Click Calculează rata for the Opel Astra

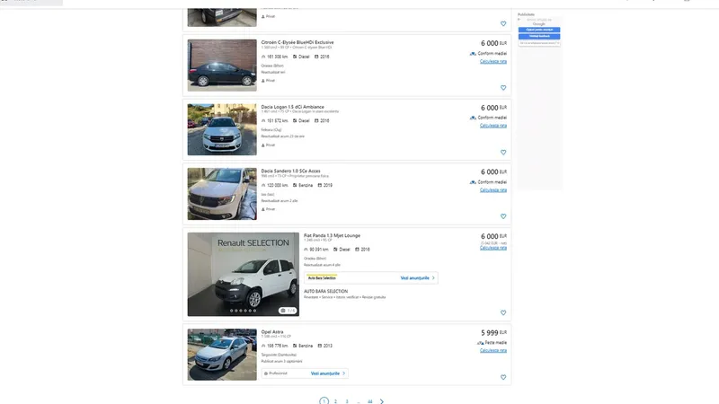click(493, 350)
